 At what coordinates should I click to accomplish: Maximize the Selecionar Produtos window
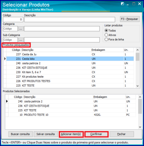tap(134, 4)
